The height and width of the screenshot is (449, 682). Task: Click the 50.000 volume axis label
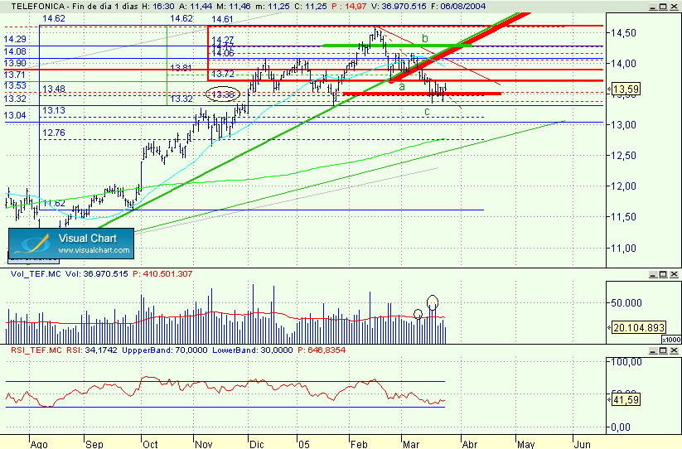[x=626, y=303]
